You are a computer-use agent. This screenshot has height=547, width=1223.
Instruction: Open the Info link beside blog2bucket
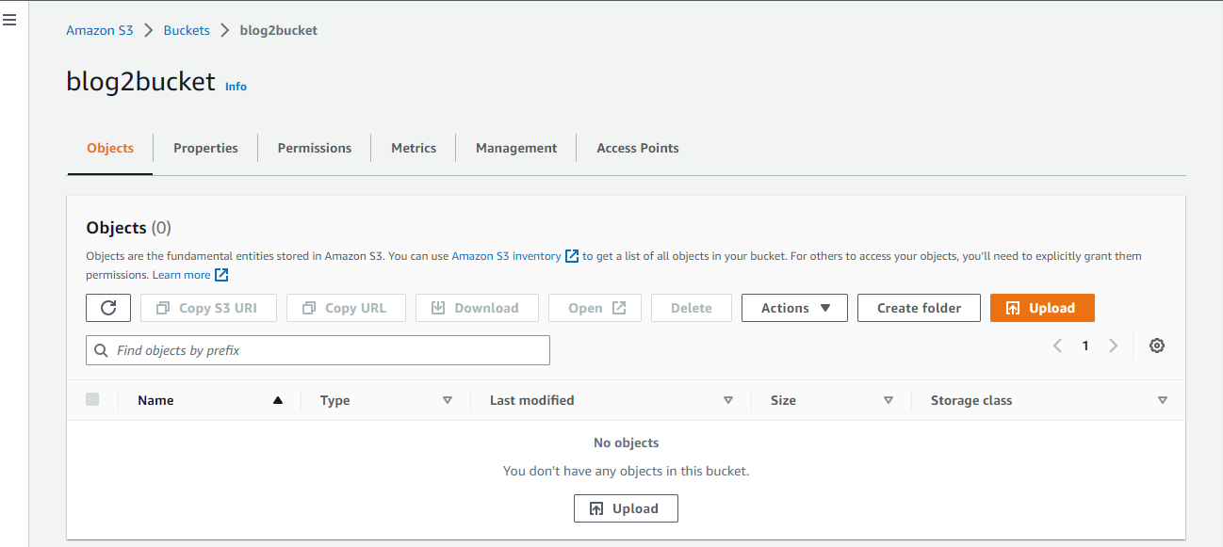236,87
